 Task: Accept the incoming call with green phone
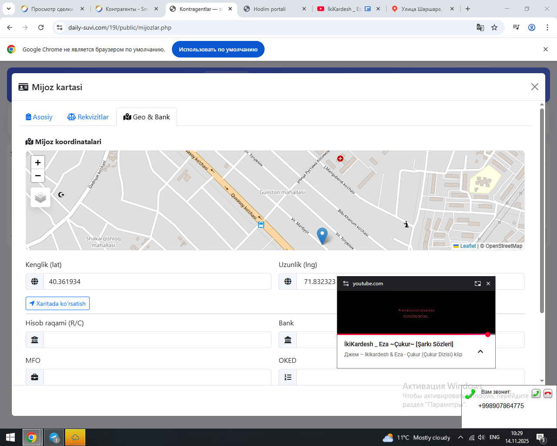[536, 393]
